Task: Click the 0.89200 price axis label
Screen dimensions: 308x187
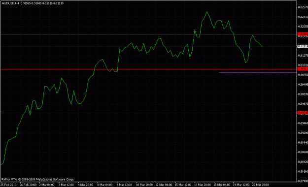Action: point(303,133)
